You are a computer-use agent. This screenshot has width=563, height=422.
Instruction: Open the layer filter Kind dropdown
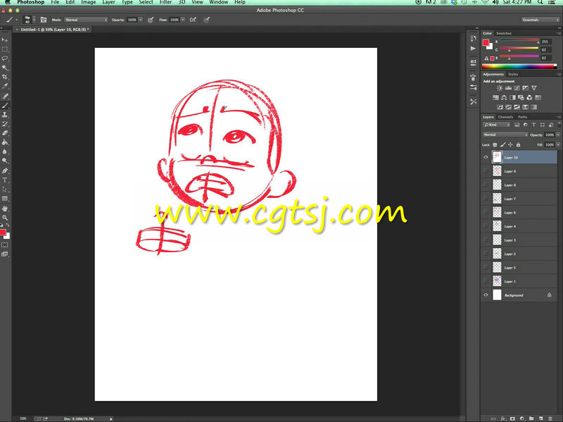tap(497, 125)
